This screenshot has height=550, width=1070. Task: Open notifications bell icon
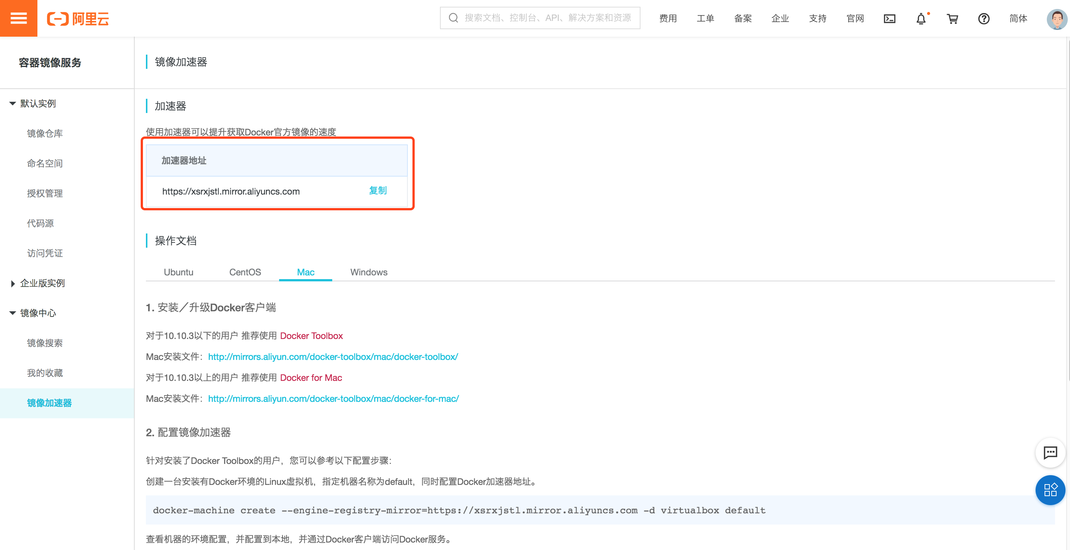[921, 19]
